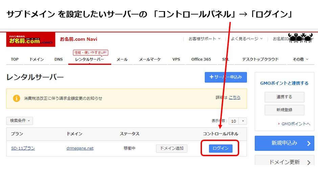
Task: Click chevron on ドメイン更新 button
Action: [x=309, y=162]
